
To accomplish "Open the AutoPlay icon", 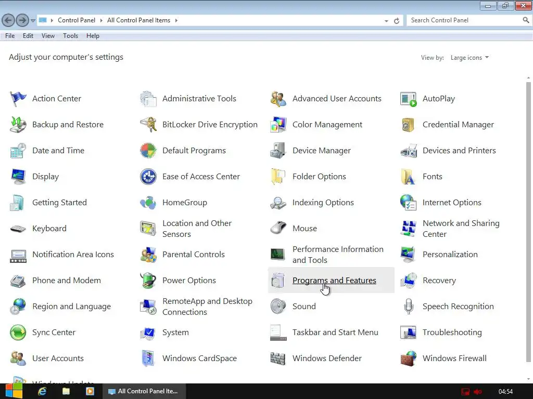I will 408,99.
